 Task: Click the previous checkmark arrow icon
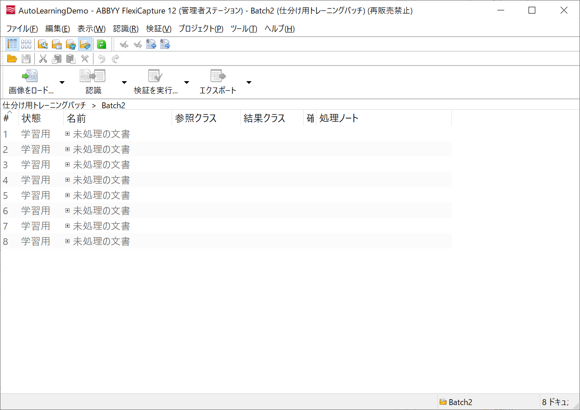pos(124,44)
